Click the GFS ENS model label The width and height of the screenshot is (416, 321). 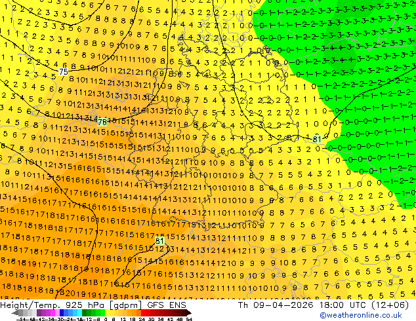pyautogui.click(x=167, y=305)
